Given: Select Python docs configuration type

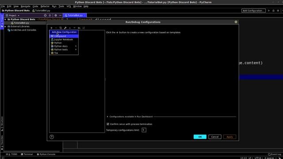Looking at the screenshot, I should [x=64, y=46].
